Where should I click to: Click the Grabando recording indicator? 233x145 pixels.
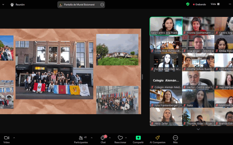[199, 4]
